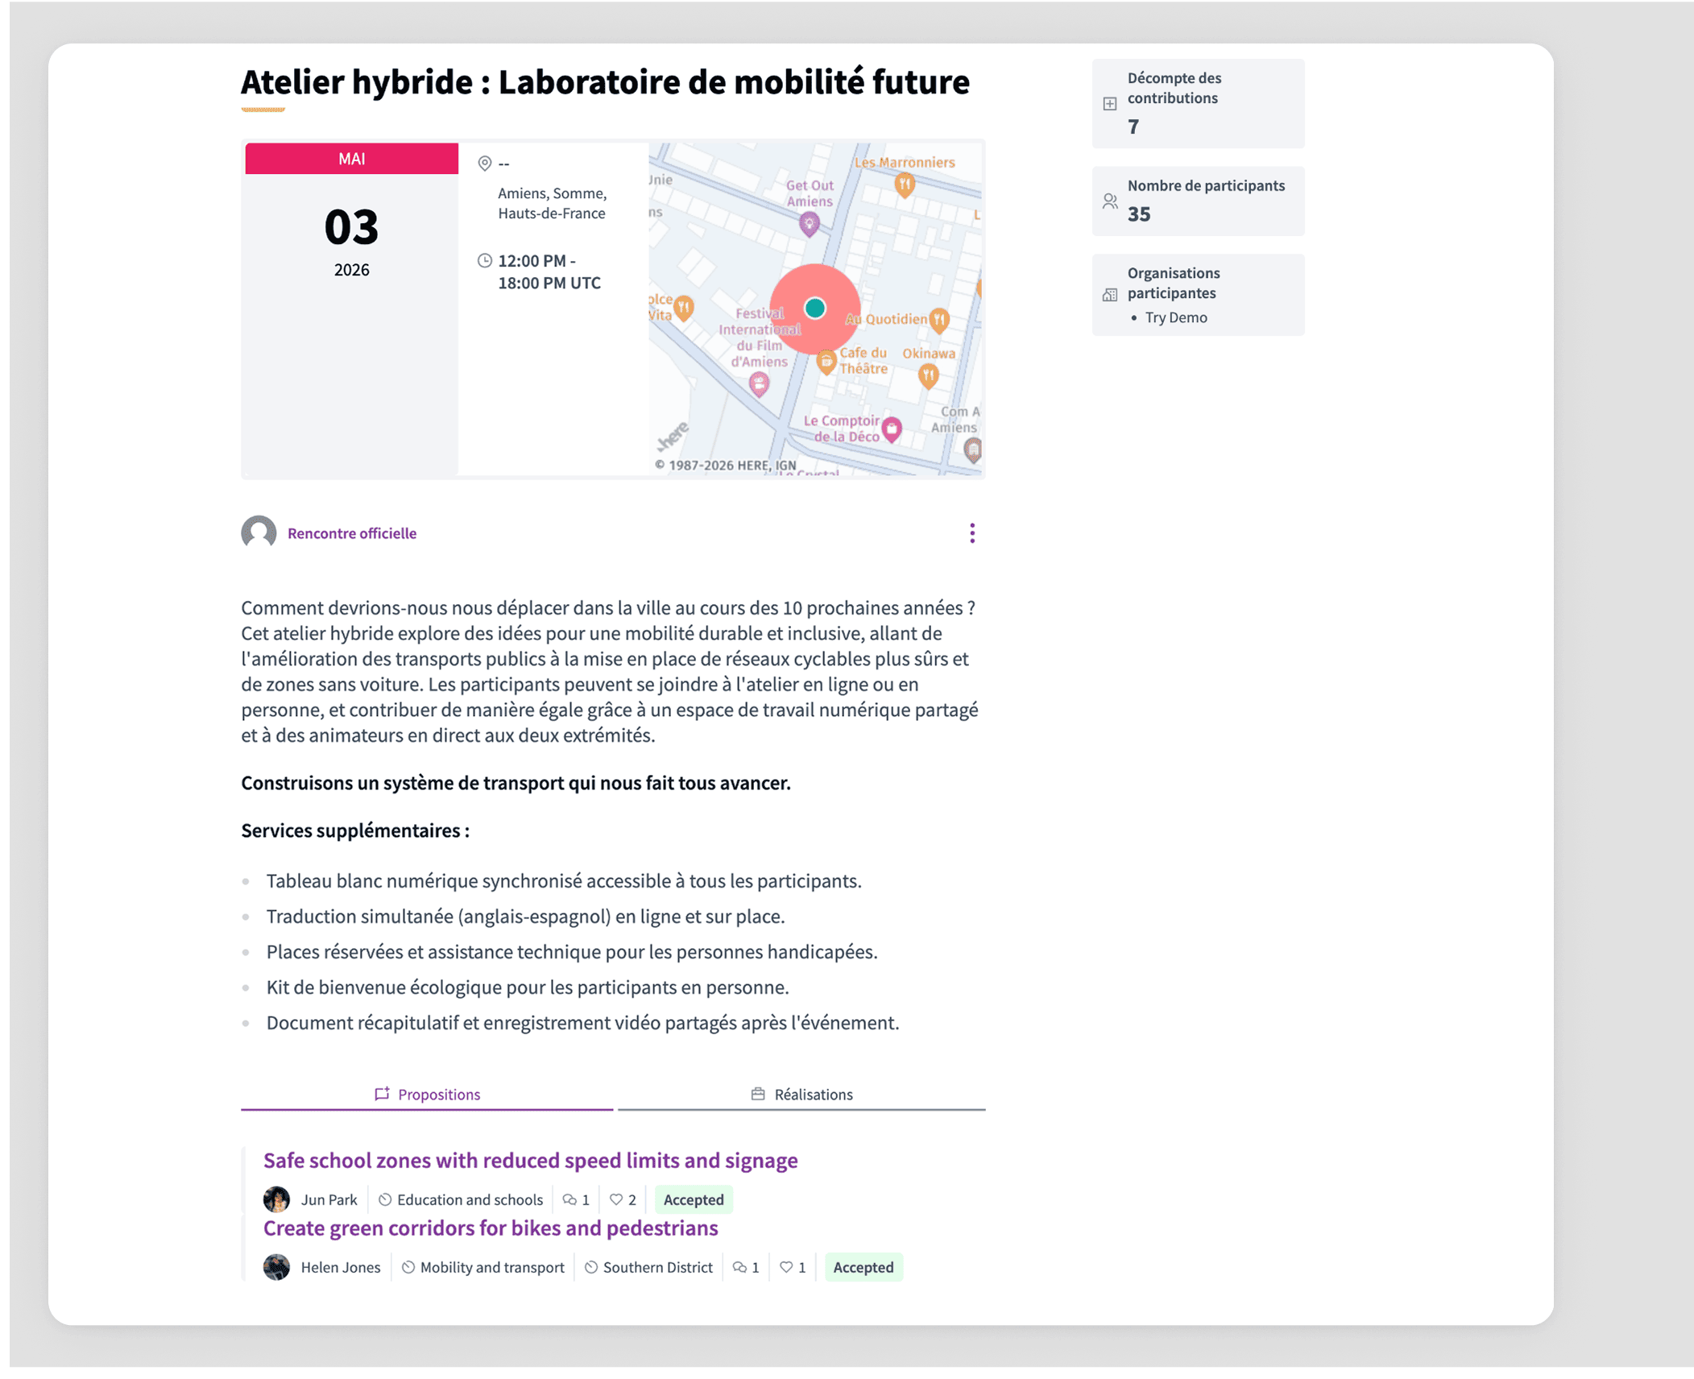Click the Places réservées list item

pos(572,952)
